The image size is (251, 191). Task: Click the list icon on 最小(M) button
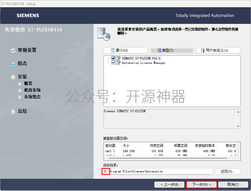[x=113, y=51]
